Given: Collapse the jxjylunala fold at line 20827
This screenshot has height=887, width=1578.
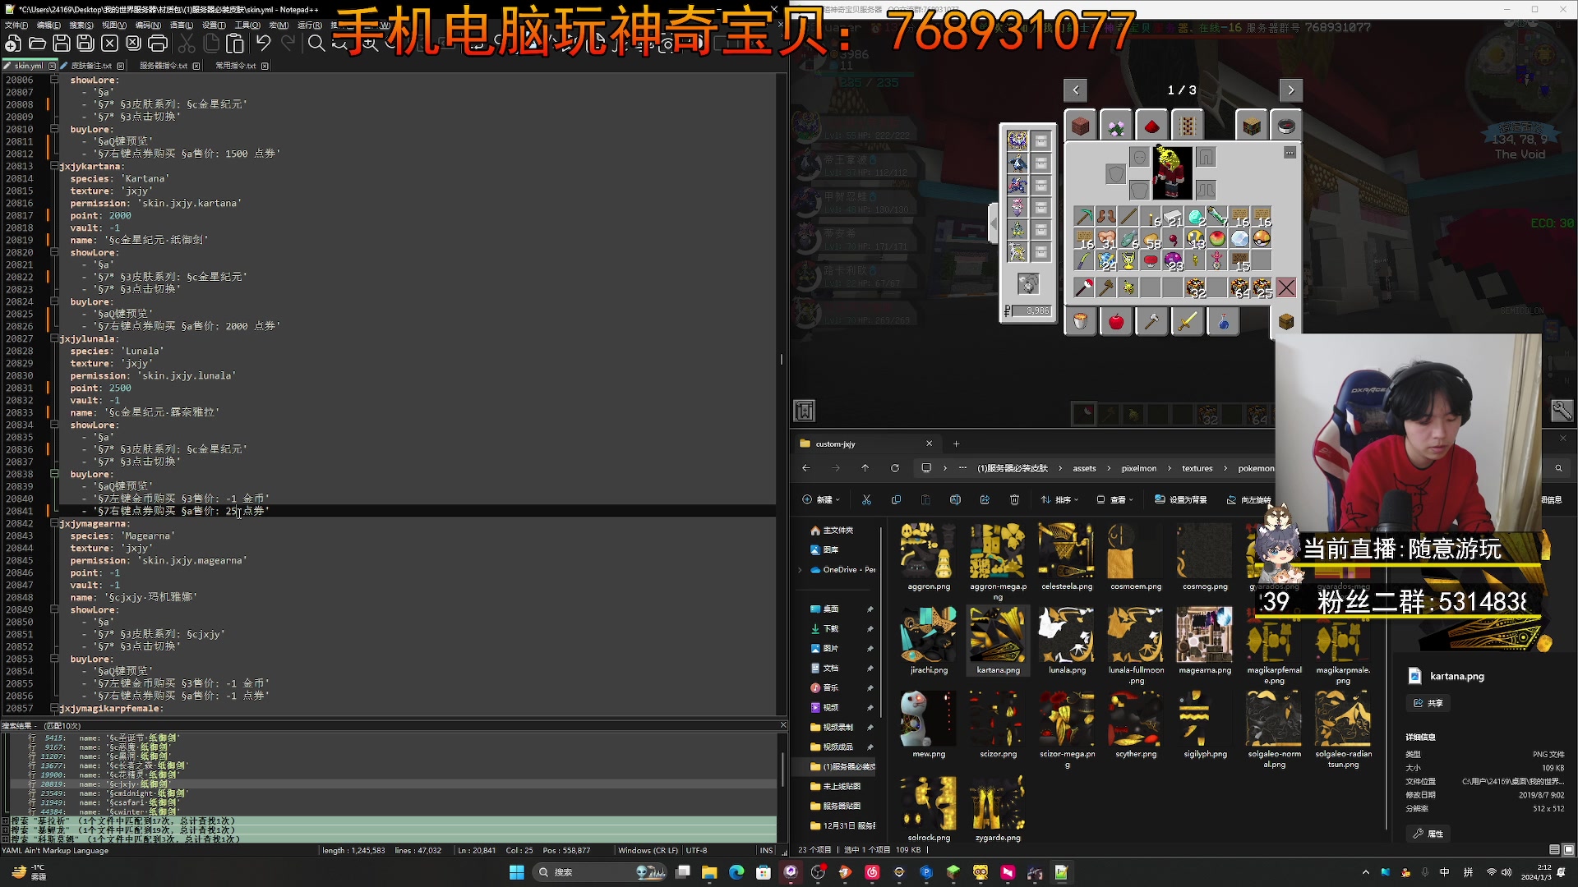Looking at the screenshot, I should point(54,338).
